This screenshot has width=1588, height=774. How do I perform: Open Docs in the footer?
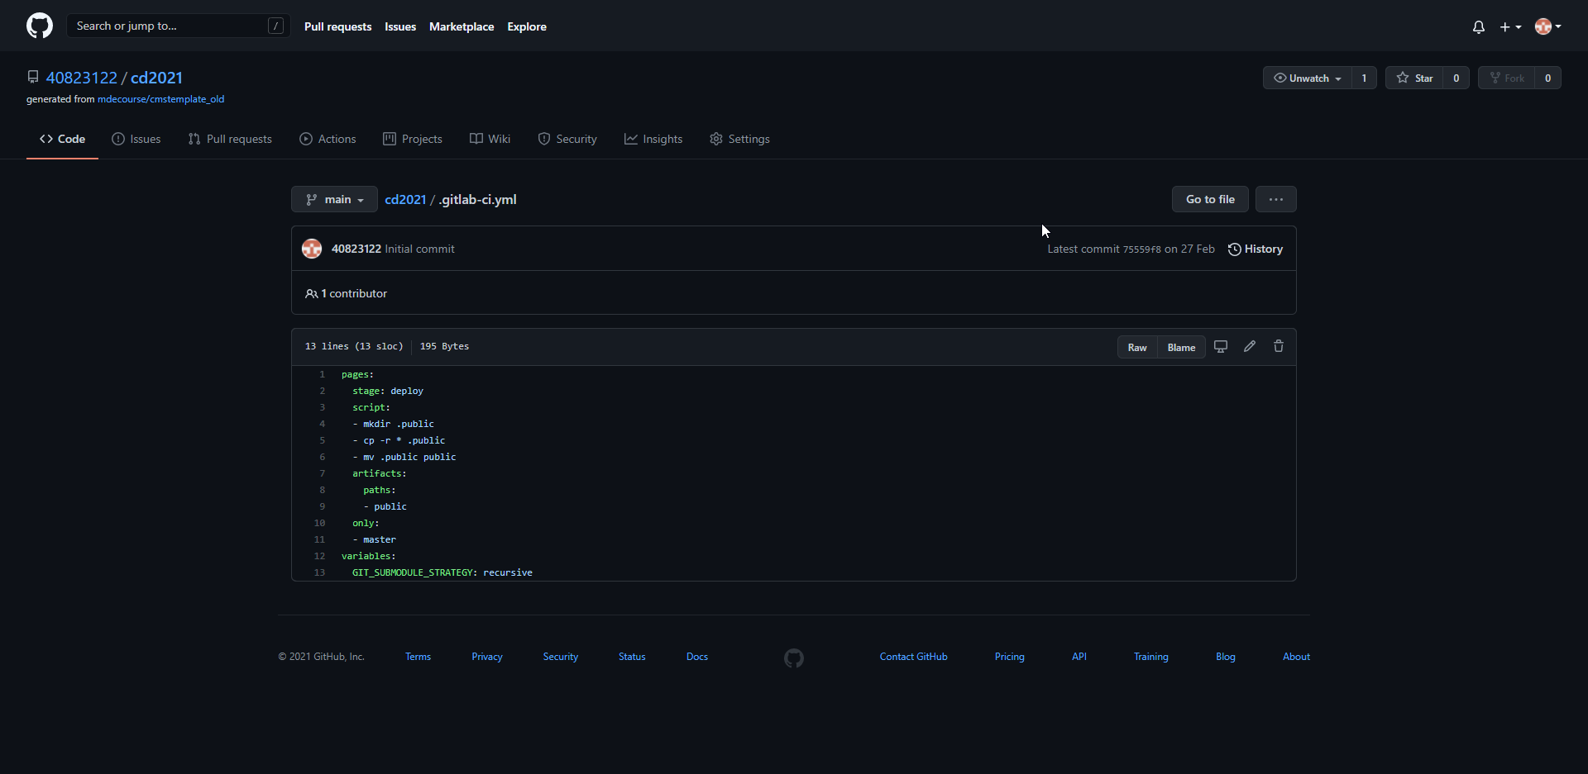697,657
